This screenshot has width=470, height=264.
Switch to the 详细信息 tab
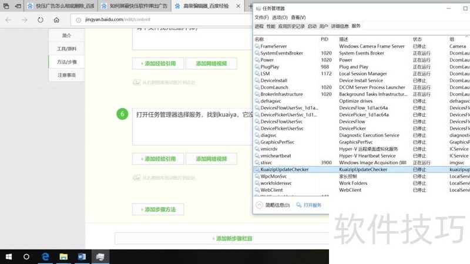(340, 26)
